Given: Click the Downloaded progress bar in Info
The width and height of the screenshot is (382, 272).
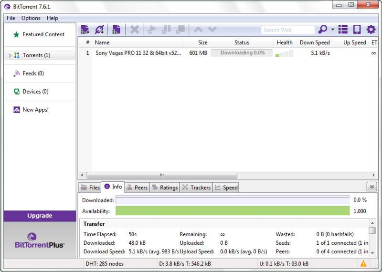Looking at the screenshot, I should tap(233, 200).
